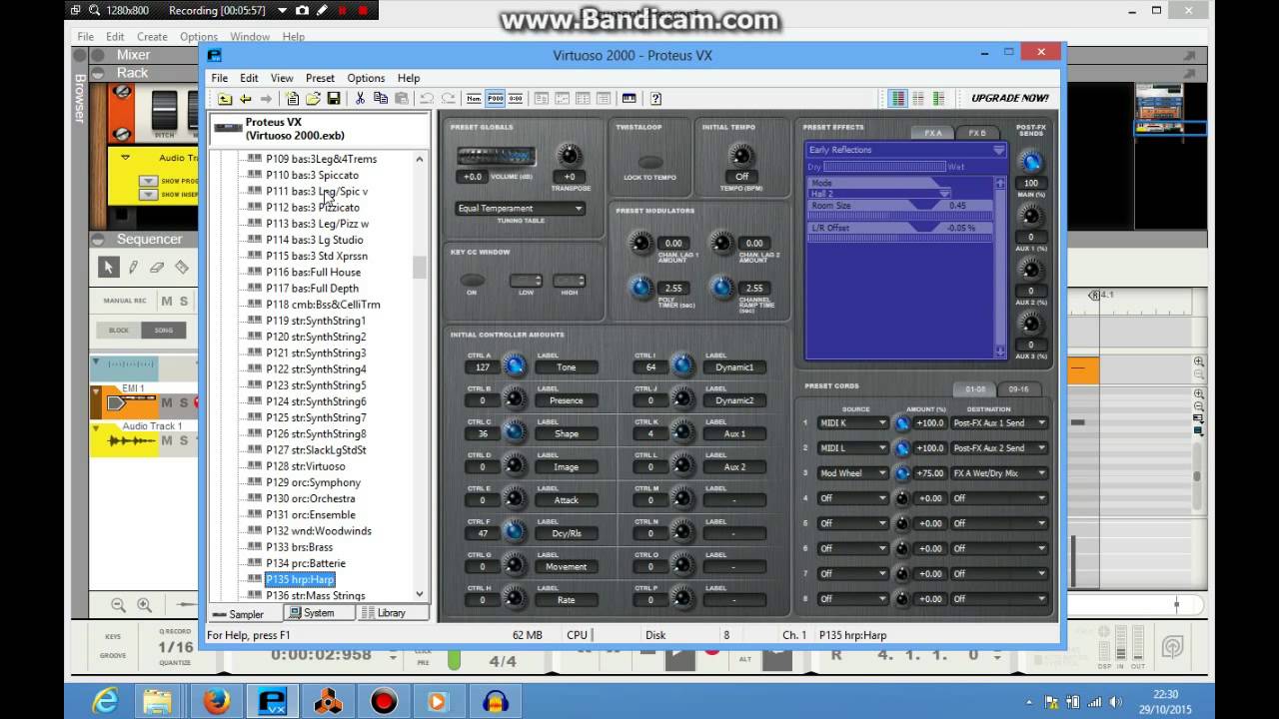
Task: Click the zoom in magnifier in Reason
Action: 144,604
